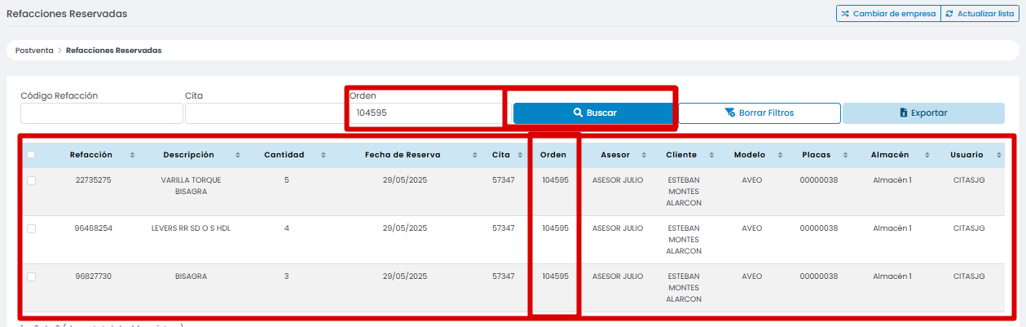Click the quantity 4 cell
The height and width of the screenshot is (327, 1026).
click(287, 228)
